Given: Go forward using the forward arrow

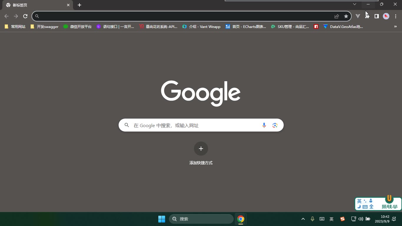Looking at the screenshot, I should pos(16,16).
